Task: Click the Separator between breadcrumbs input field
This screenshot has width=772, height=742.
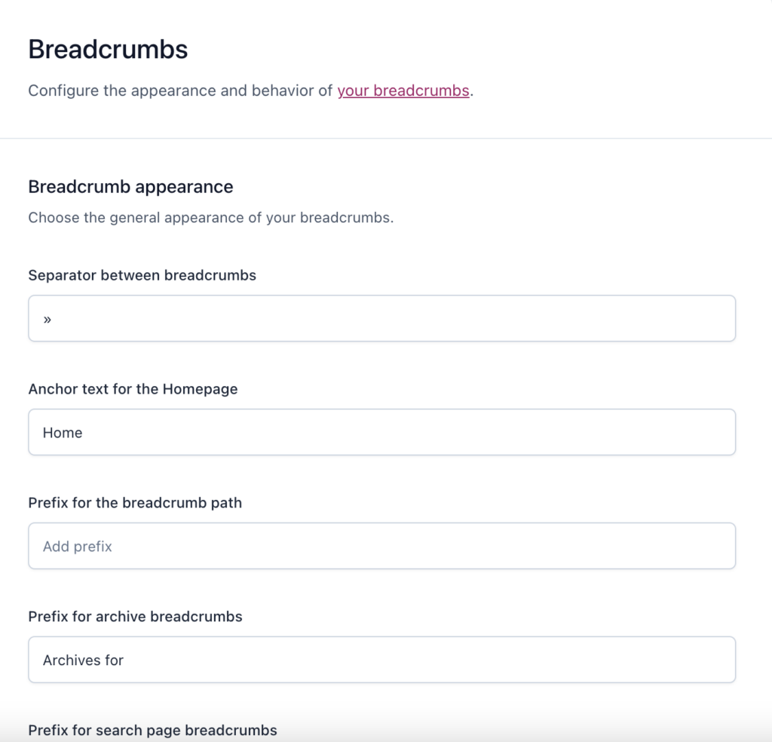Action: coord(381,318)
